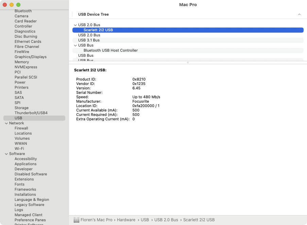Click the computer icon in the path bar
The image size is (307, 225).
[76, 220]
